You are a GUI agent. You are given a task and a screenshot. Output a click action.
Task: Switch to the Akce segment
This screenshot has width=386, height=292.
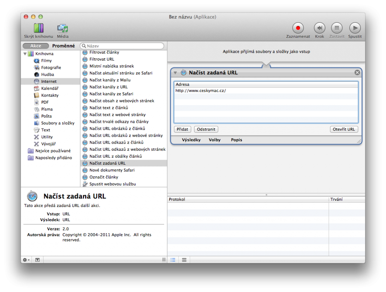pos(36,46)
